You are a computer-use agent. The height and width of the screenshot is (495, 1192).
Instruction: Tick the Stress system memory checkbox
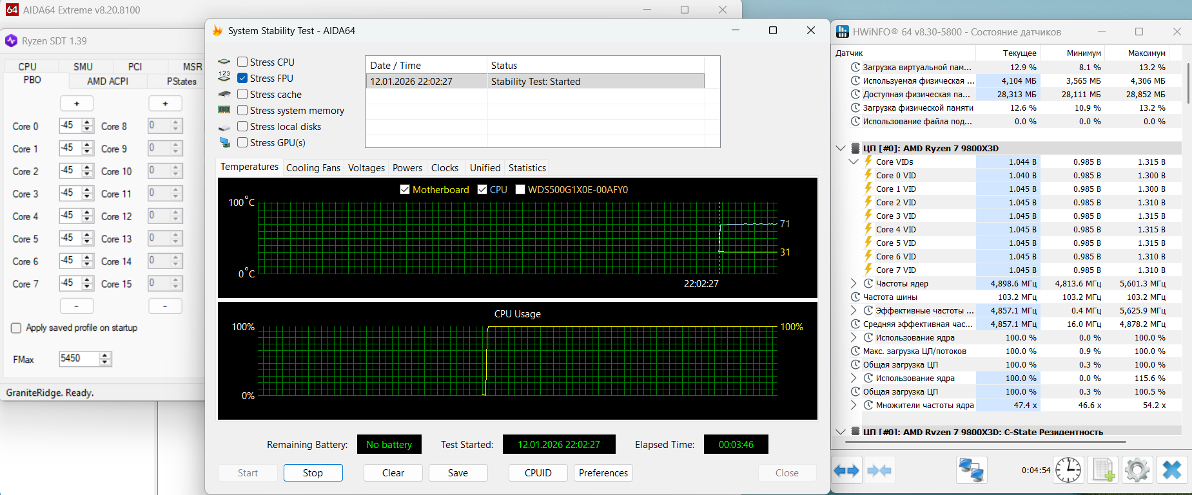click(242, 110)
